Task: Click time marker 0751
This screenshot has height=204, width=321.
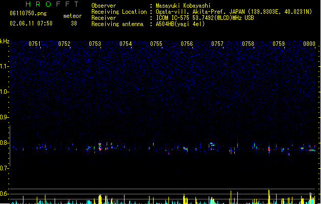Action: [35, 44]
